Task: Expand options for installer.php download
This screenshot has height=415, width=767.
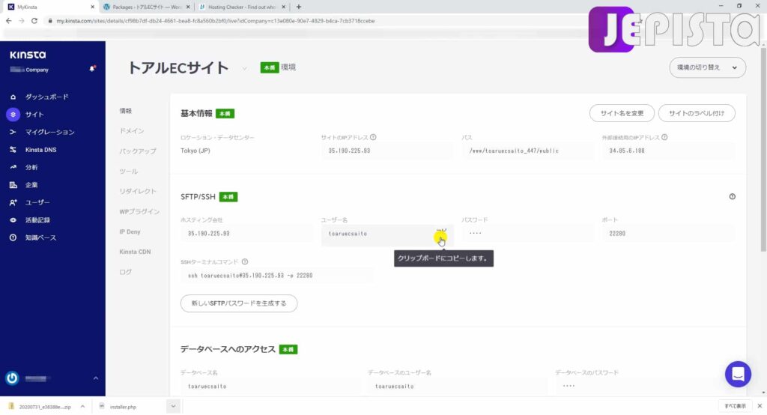Action: (x=173, y=406)
